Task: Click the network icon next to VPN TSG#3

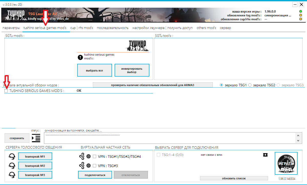Action: 82,166
